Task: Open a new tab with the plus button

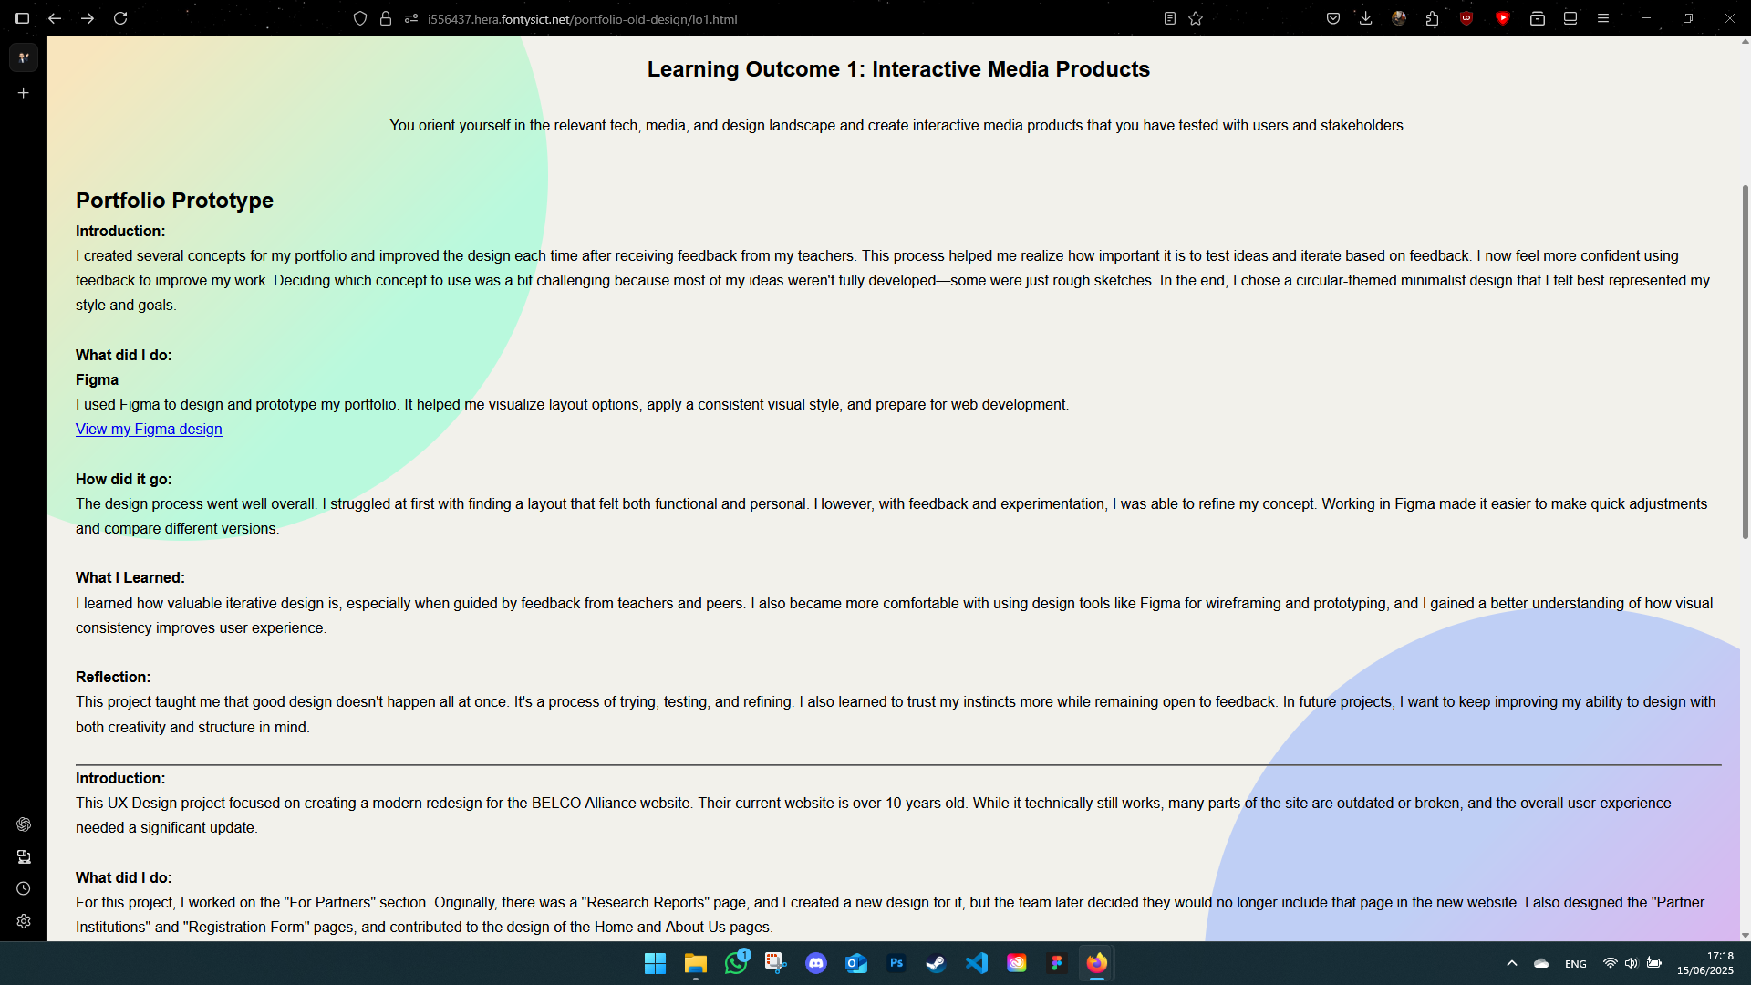Action: point(24,92)
